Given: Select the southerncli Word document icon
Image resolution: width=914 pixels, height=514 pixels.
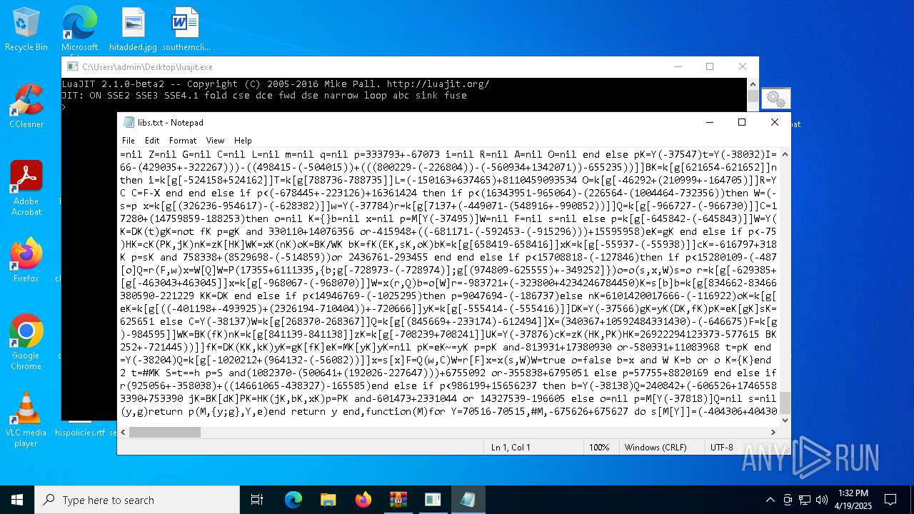Looking at the screenshot, I should (186, 29).
